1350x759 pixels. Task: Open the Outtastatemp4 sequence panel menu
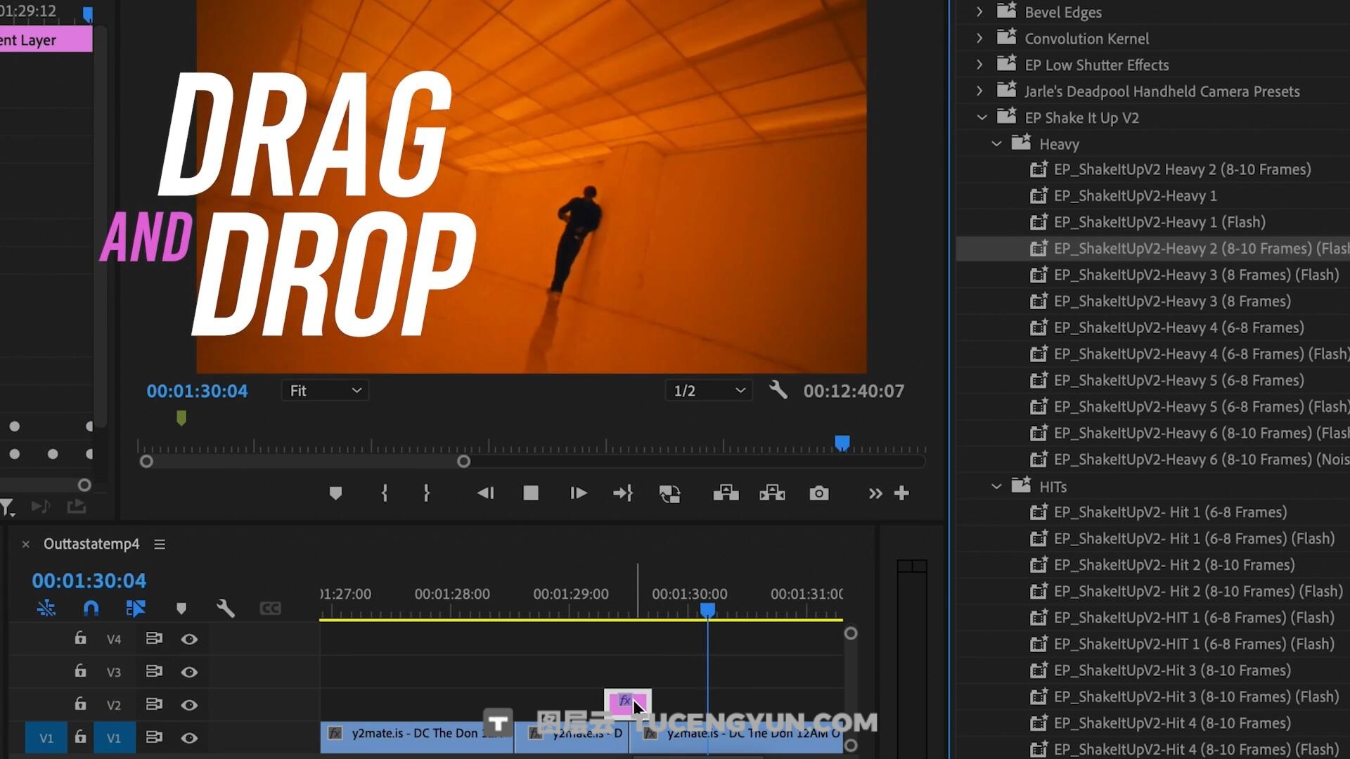[160, 544]
